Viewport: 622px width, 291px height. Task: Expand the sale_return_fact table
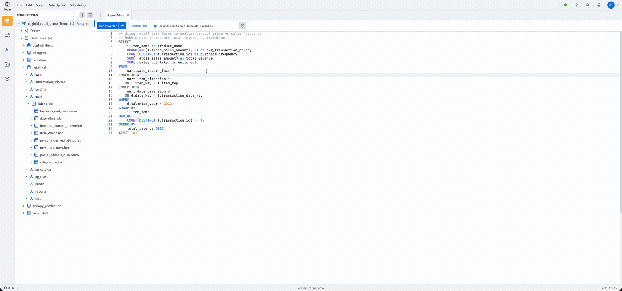[31, 162]
